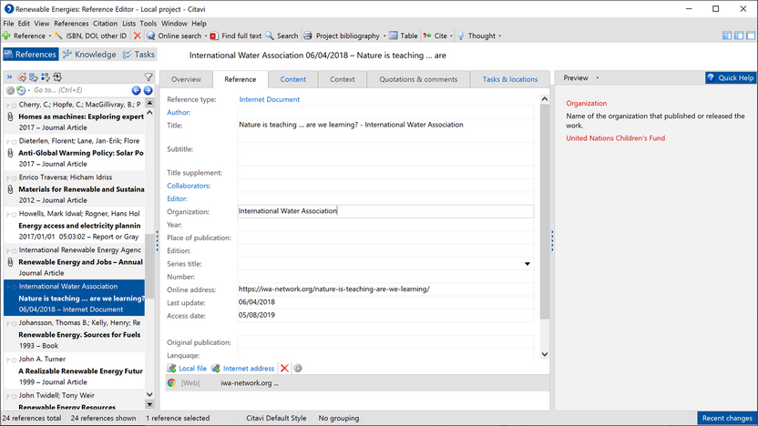Click the Cite quotation icon

pyautogui.click(x=427, y=35)
